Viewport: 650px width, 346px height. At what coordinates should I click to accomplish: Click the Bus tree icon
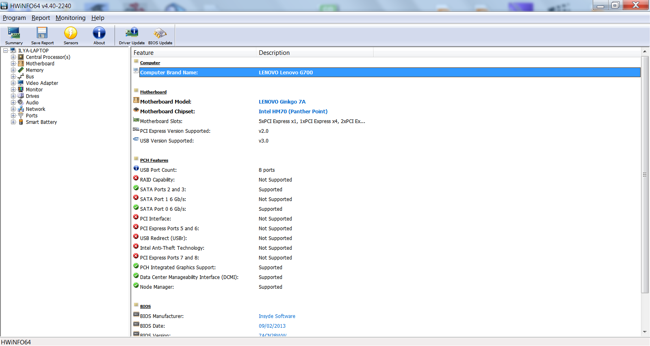pyautogui.click(x=21, y=77)
